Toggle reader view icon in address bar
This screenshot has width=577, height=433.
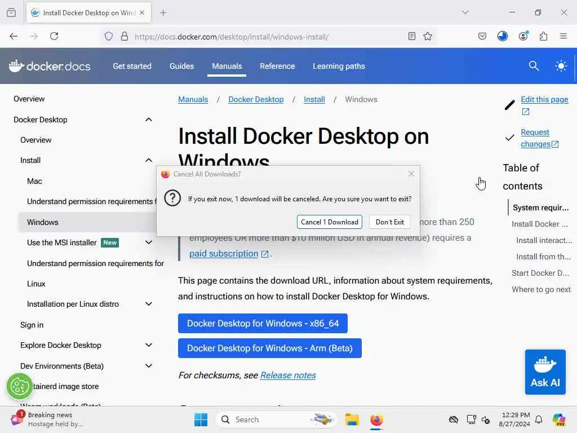tap(412, 36)
